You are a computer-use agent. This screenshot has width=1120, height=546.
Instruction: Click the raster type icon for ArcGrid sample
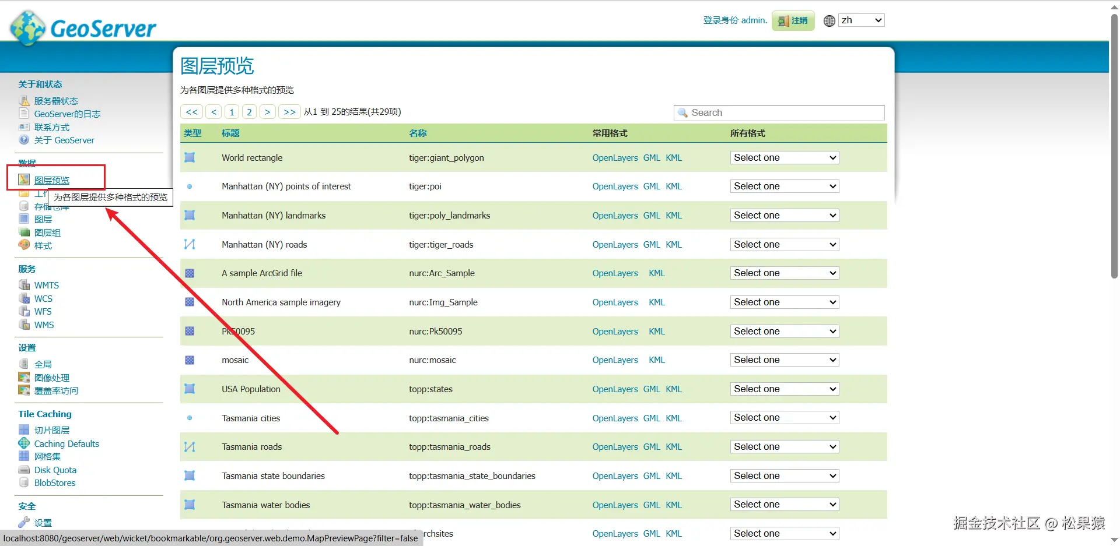(x=190, y=273)
